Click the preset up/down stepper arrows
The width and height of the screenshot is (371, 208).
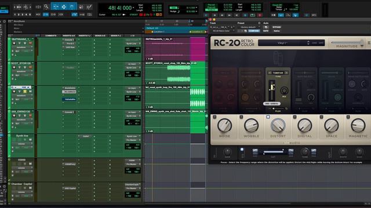(308, 43)
